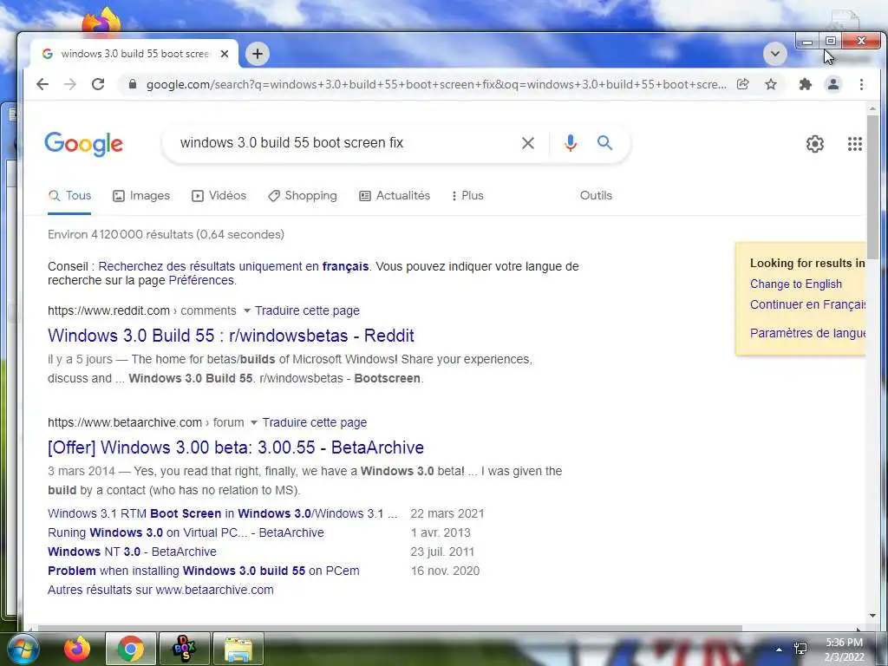Viewport: 888px width, 666px height.
Task: Open the Chrome extensions puzzle menu
Action: (x=805, y=84)
